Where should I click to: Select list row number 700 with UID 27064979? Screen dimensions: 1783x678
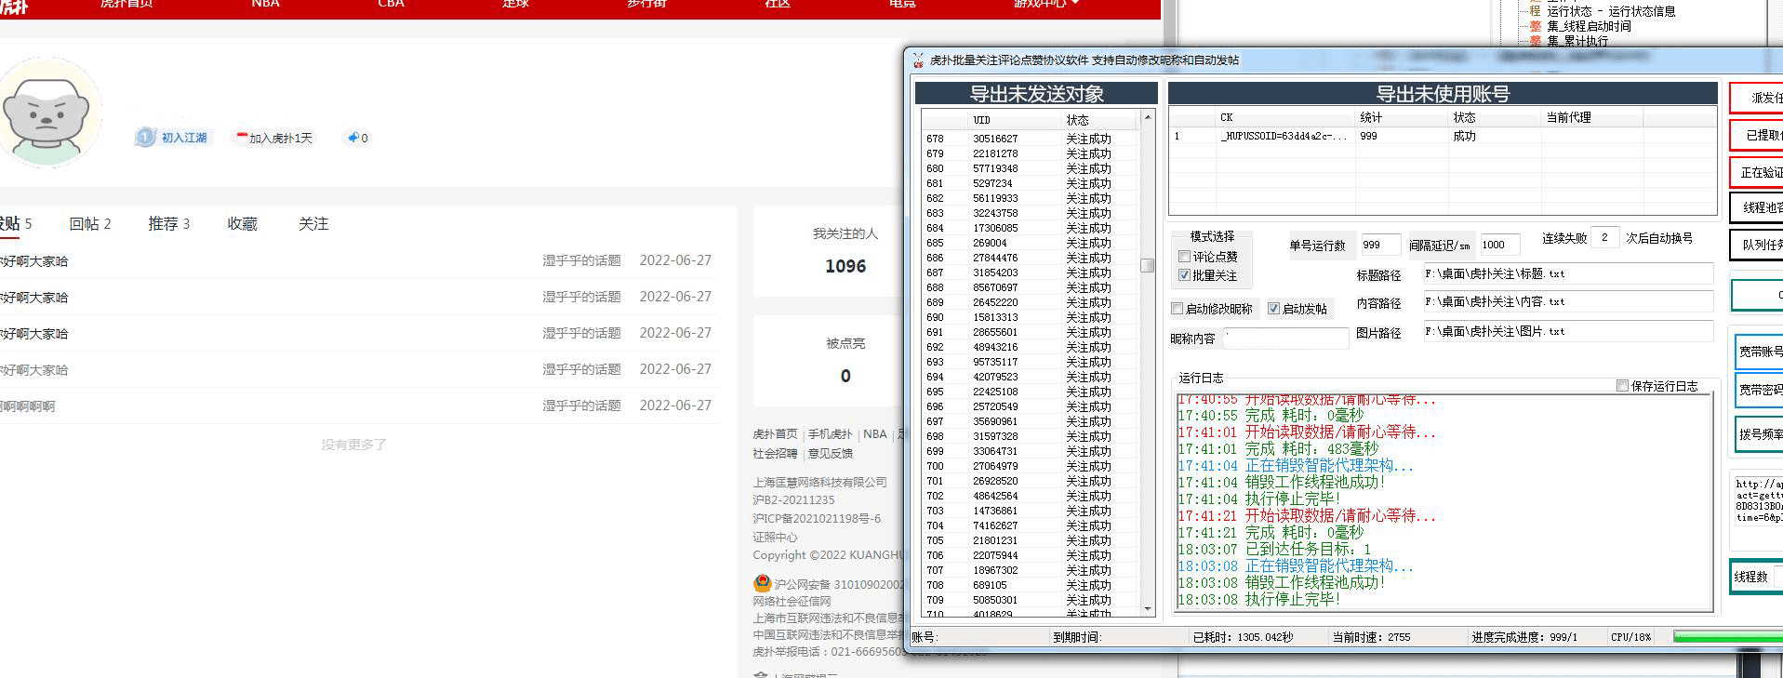tap(1030, 466)
